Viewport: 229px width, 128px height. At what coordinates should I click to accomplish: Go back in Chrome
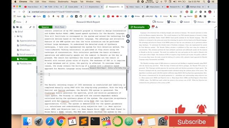(14, 12)
